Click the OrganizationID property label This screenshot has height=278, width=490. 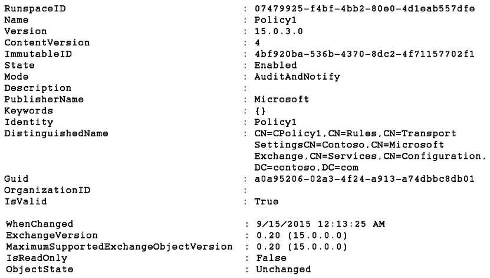point(47,191)
